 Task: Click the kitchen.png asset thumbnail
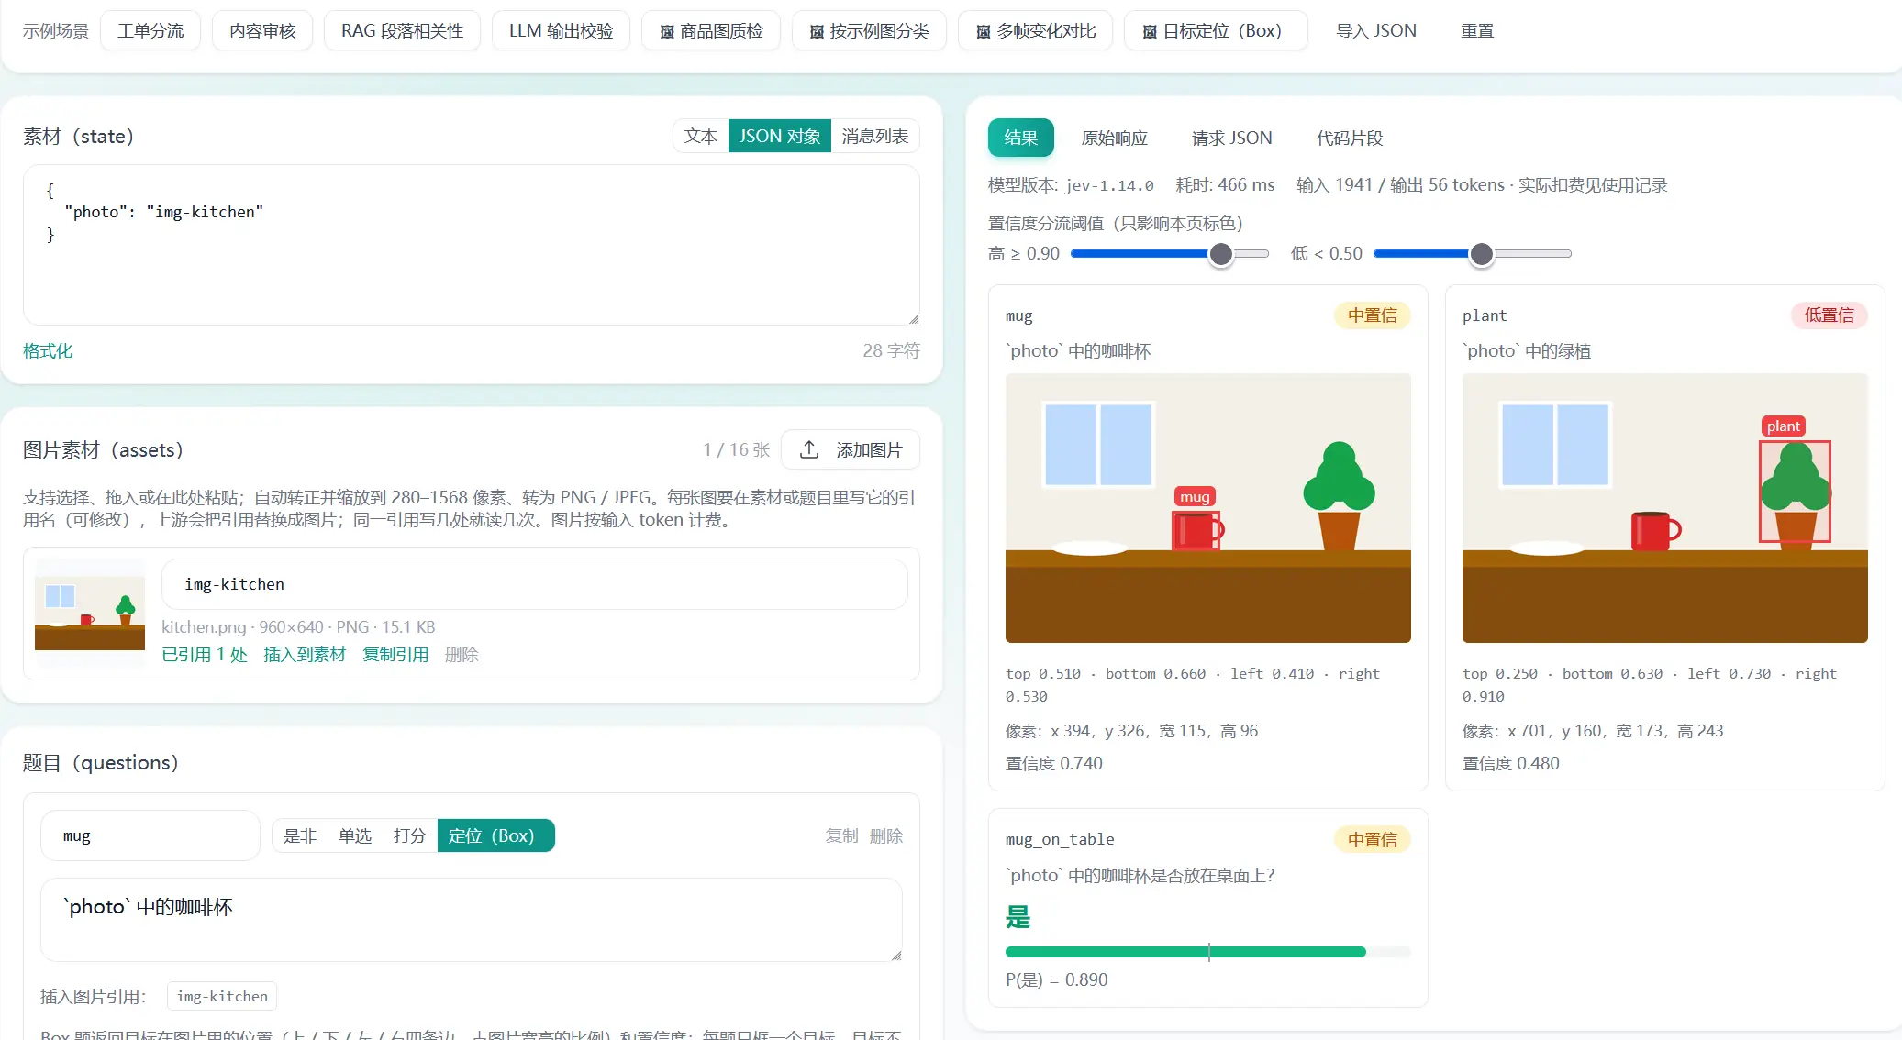[90, 613]
